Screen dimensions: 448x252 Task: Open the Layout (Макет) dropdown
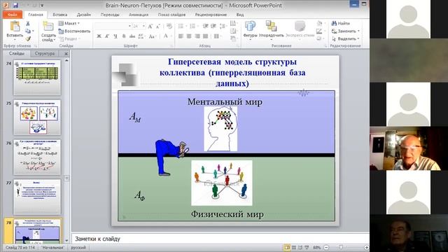pos(69,23)
